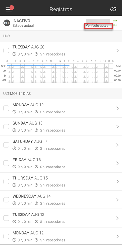The width and height of the screenshot is (122, 245).
Task: Tick the Wednesday Aug 14 checkbox
Action: coord(6,200)
